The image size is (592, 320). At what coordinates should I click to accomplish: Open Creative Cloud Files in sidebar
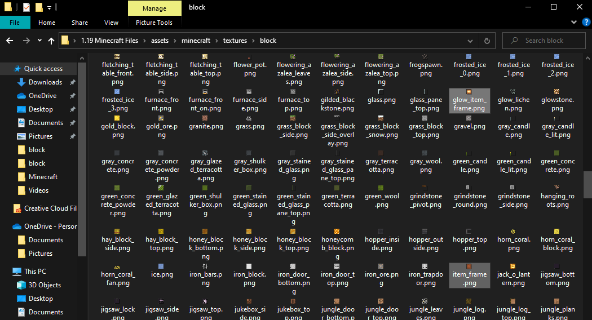[x=50, y=208]
